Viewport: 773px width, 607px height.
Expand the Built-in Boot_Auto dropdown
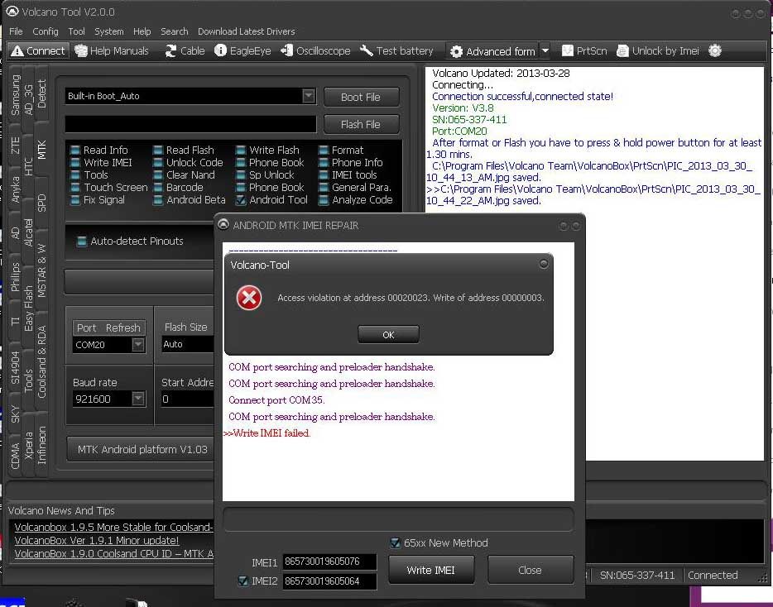click(x=309, y=96)
